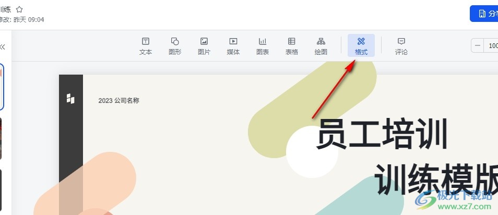Image resolution: width=498 pixels, height=215 pixels.
Task: Open the 图形 shapes tool
Action: (x=175, y=46)
